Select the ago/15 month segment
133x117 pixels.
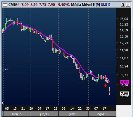click(x=102, y=114)
